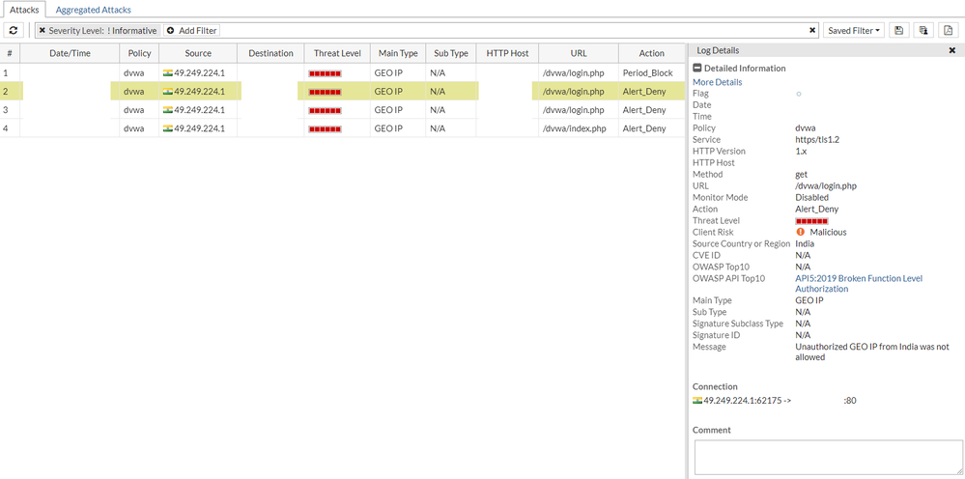Close the Log Details panel
Screen dimensions: 965x479
[952, 50]
